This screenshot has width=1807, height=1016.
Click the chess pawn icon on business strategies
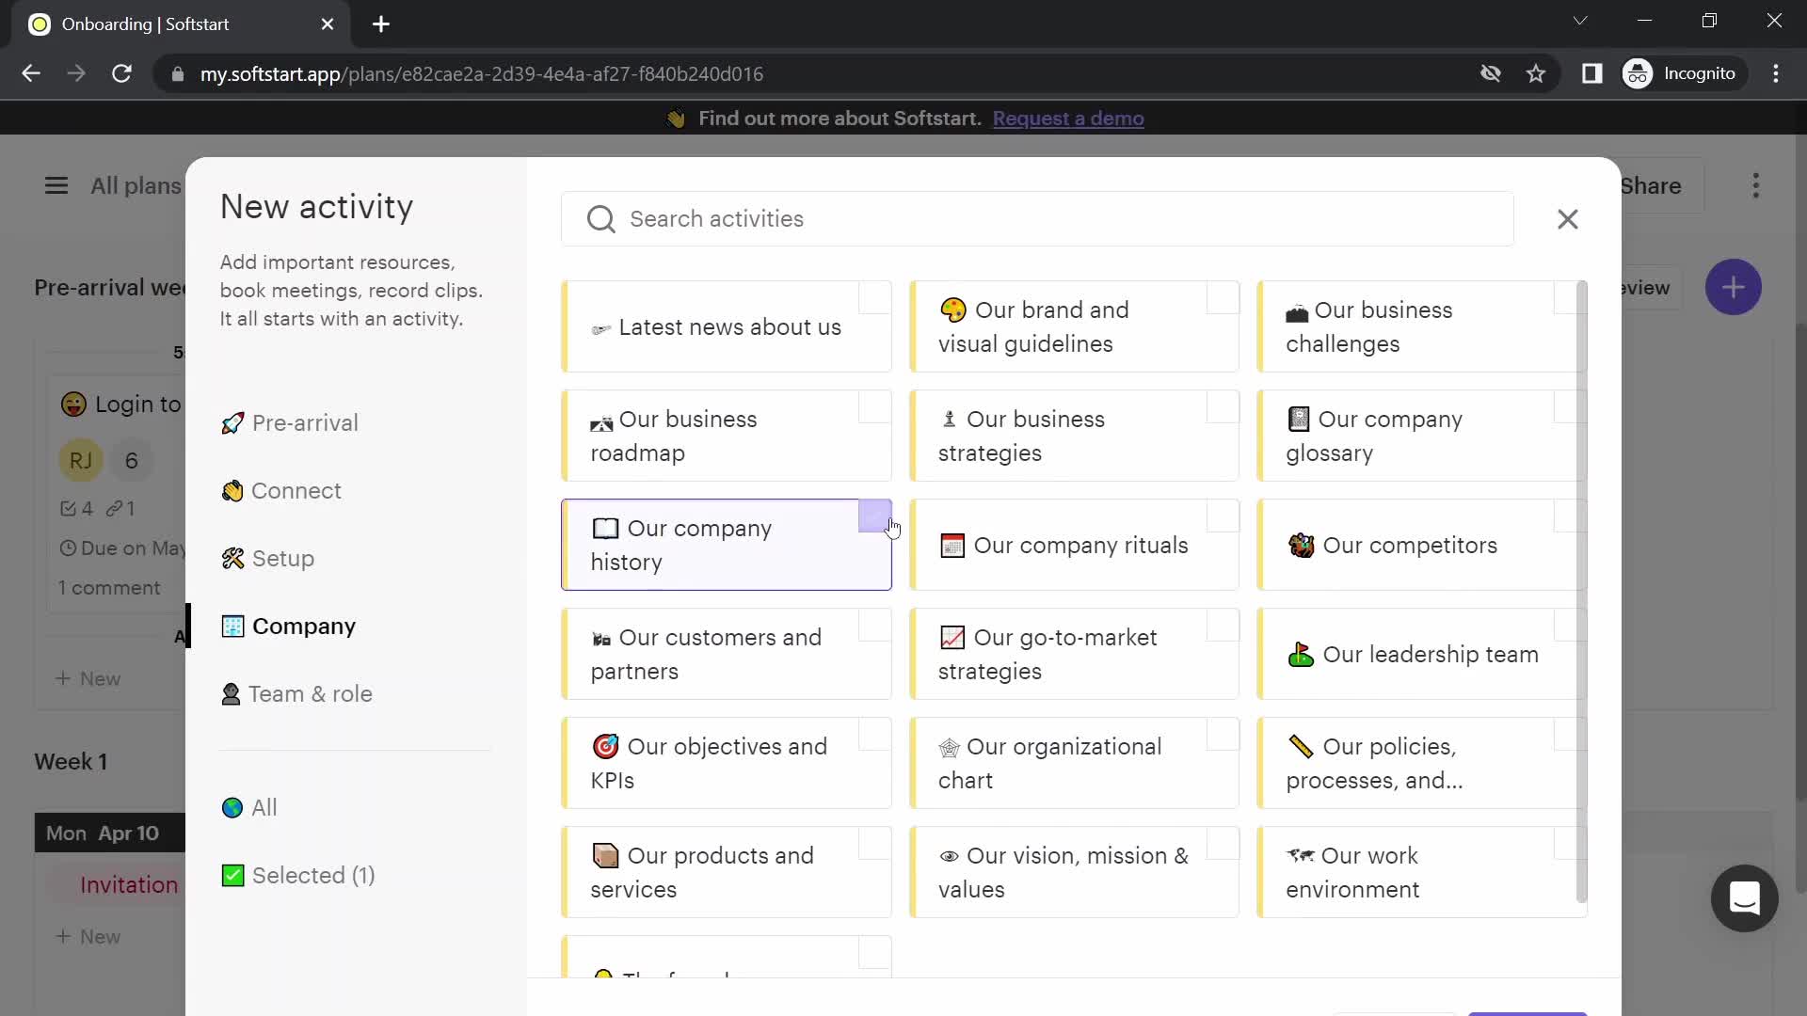[949, 420]
